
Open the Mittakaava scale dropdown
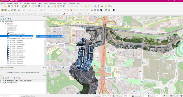click(x=130, y=96)
